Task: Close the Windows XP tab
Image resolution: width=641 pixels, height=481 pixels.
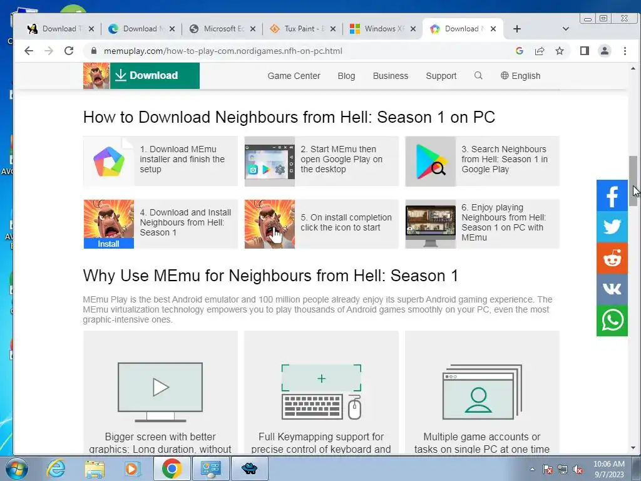Action: (x=413, y=29)
